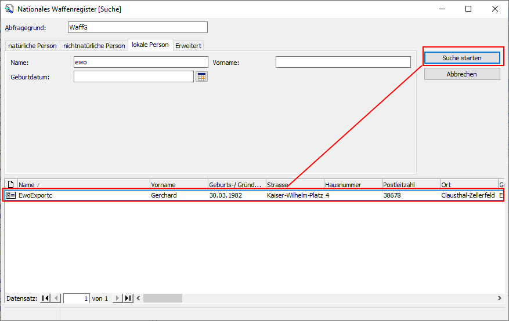Switch to the natürliche Person tab

[33, 46]
